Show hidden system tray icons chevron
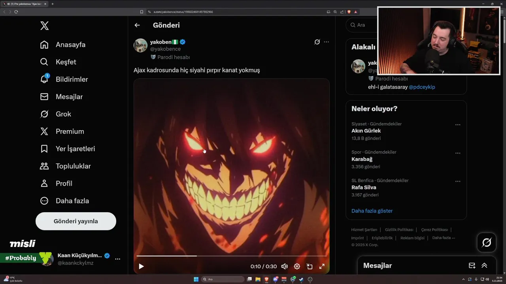The image size is (506, 284). 464,279
